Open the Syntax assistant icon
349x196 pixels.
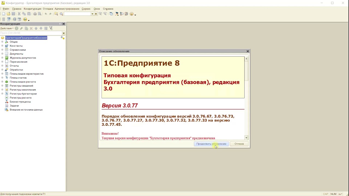click(117, 14)
